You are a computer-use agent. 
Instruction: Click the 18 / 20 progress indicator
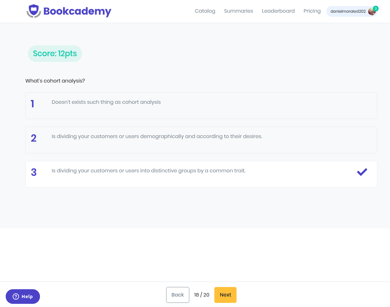pyautogui.click(x=202, y=295)
